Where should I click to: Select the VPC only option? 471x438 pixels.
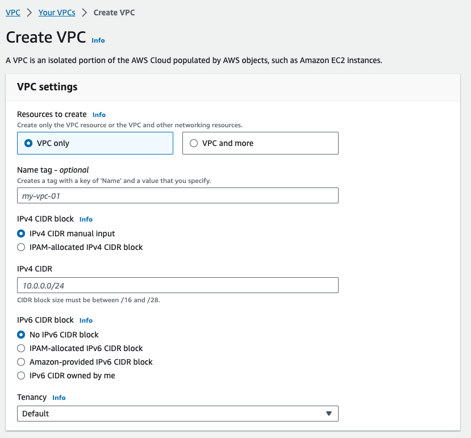(95, 143)
